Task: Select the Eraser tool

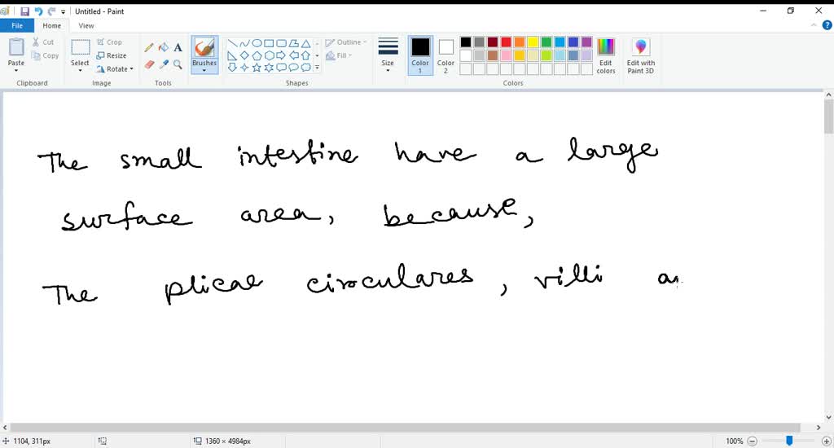Action: point(149,64)
